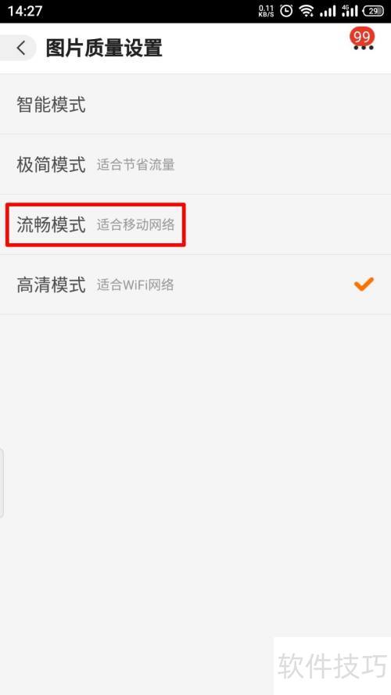Tap the alarm clock status icon
Viewport: 391px width, 695px height.
[286, 11]
